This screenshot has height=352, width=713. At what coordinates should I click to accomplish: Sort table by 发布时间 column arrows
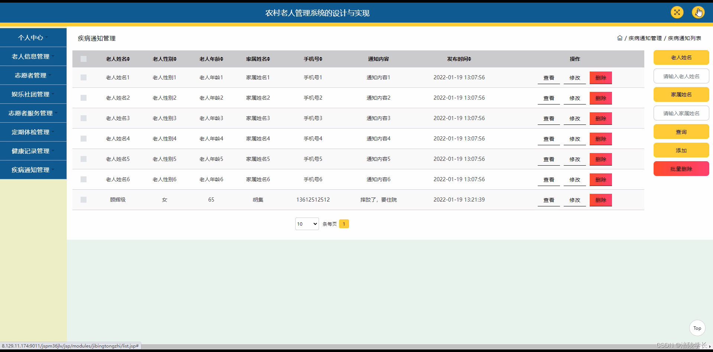(x=470, y=59)
